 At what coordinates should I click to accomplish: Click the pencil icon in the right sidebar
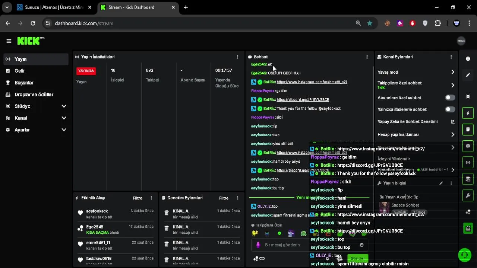(468, 75)
